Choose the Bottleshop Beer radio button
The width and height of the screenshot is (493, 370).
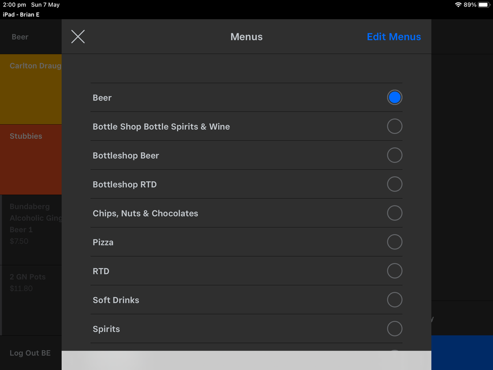(394, 156)
